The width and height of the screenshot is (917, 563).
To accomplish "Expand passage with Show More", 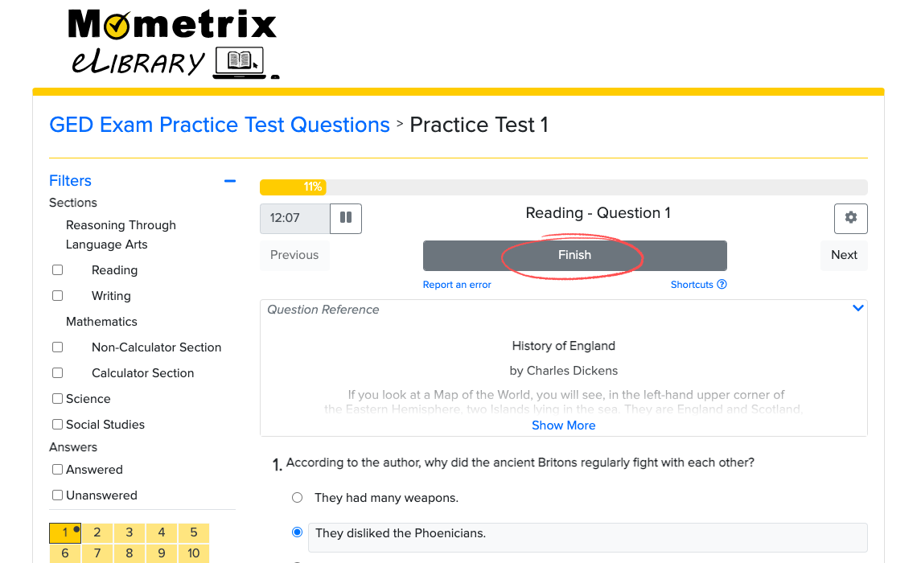I will 563,425.
